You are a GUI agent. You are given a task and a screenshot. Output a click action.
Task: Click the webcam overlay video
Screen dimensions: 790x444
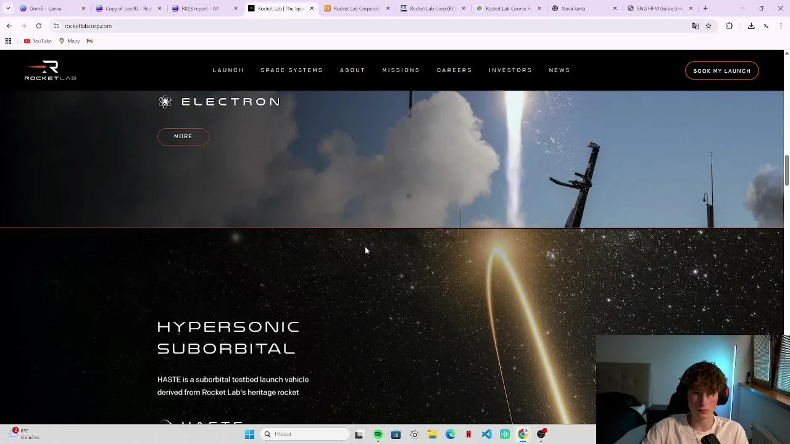[693, 389]
